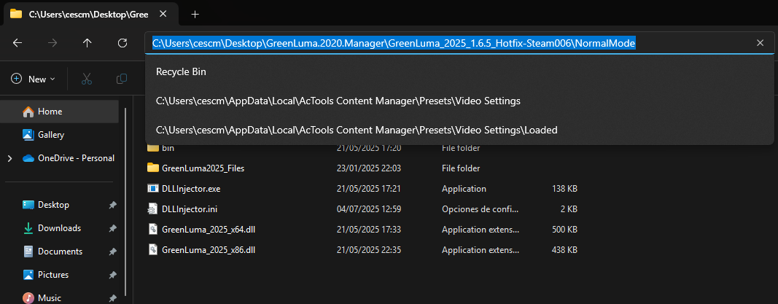Image resolution: width=778 pixels, height=304 pixels.
Task: Expand the OneDrive - Personal tree node
Action: tap(9, 158)
